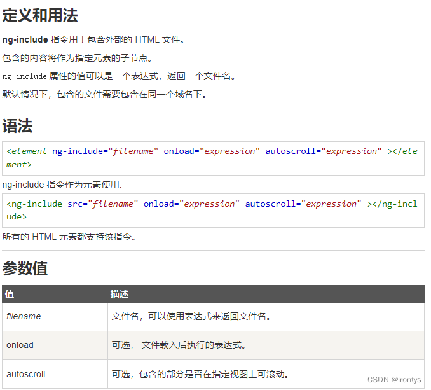Viewport: 431px width, 390px height.
Task: Click the sentence 默认情况下，包含的文件需要包含在同一个域名下。
Action: [x=104, y=94]
